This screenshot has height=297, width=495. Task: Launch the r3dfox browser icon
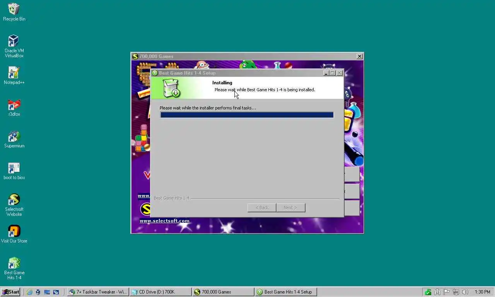[x=14, y=107]
